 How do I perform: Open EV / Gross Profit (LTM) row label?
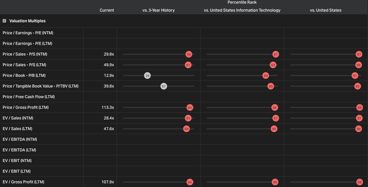point(23,182)
